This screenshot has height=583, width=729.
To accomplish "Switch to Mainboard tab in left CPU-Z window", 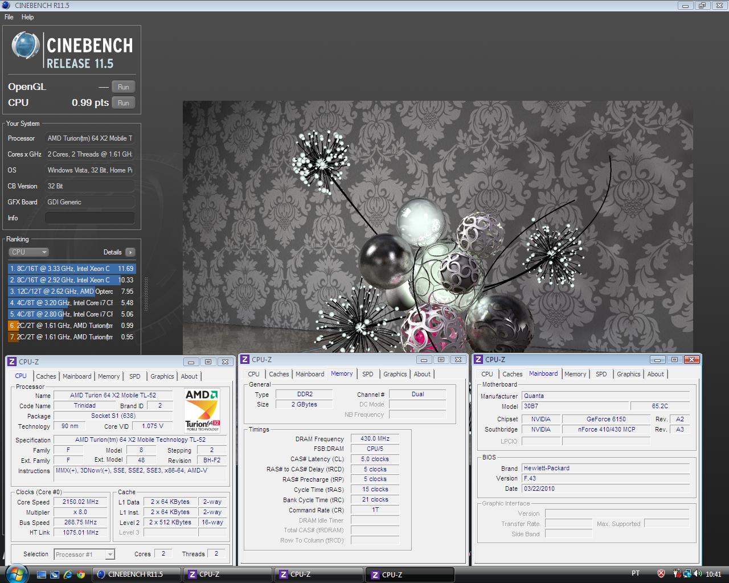I will pyautogui.click(x=77, y=376).
